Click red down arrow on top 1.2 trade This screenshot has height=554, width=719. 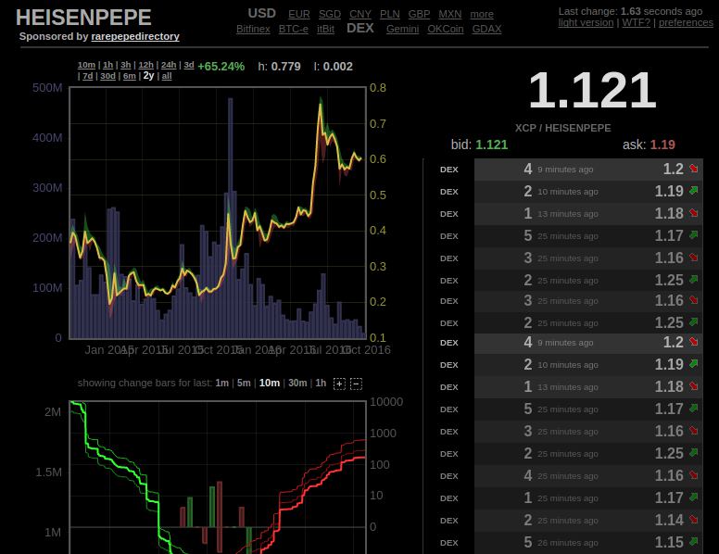click(x=693, y=169)
